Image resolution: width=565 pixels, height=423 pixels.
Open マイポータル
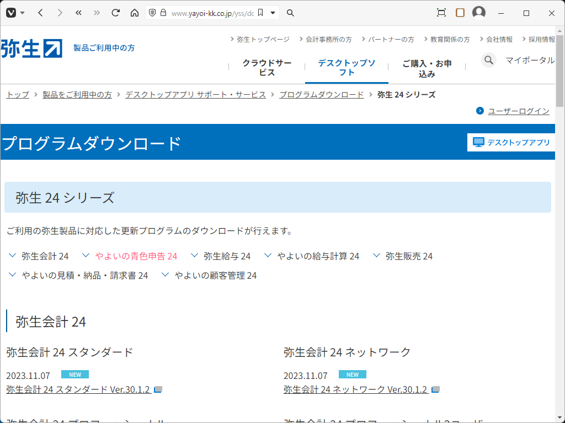point(530,60)
